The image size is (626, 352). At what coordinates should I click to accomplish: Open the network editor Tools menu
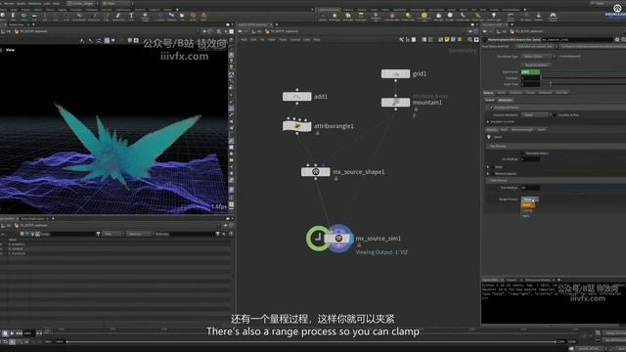point(283,39)
